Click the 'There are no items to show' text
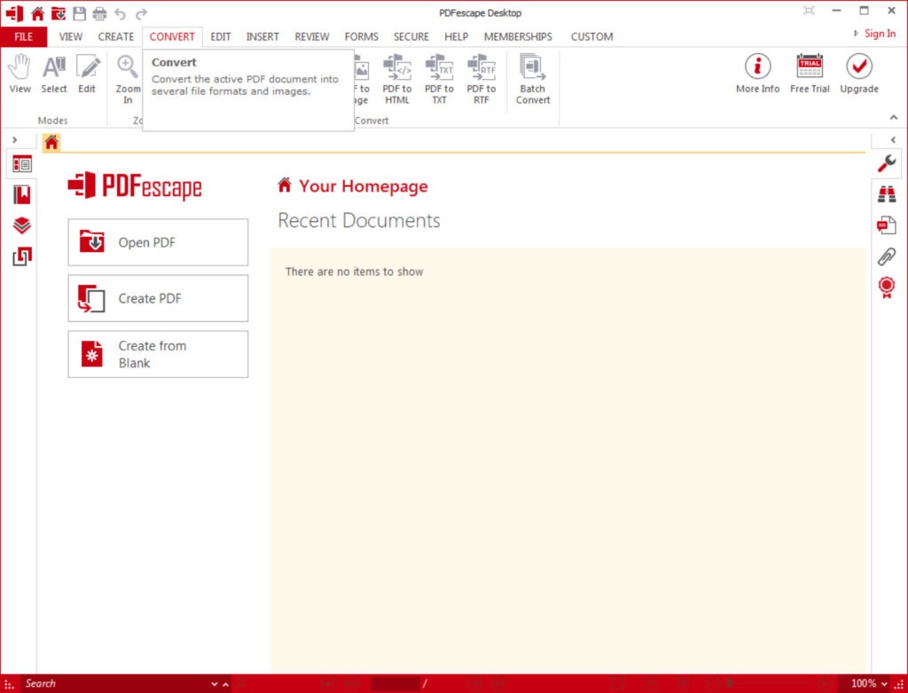Screen dimensions: 908x693 [x=355, y=272]
